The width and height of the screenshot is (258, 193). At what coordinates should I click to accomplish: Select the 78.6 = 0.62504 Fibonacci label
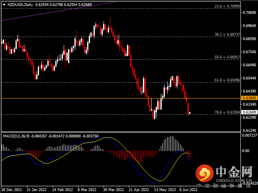coord(227,112)
